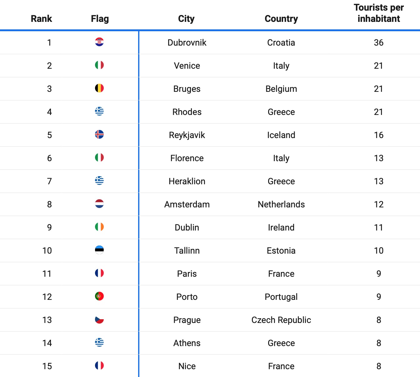Click the Czech Republic country cell
Viewport: 420px width, 377px height.
click(281, 320)
